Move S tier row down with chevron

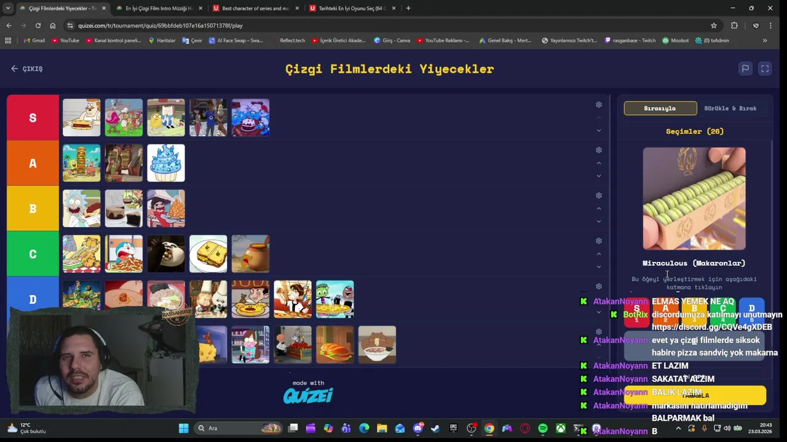coord(599,130)
